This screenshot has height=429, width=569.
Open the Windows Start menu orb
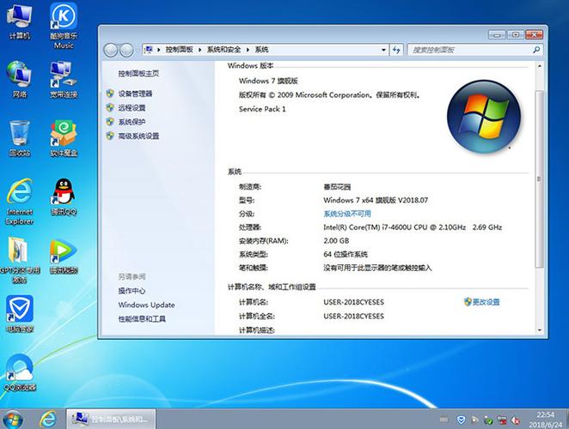point(13,420)
